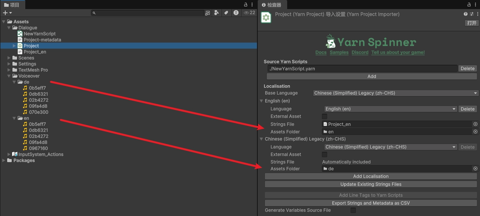Collapse the Chinese (Simplified) Legacy section
480x216 pixels.
[x=262, y=139]
